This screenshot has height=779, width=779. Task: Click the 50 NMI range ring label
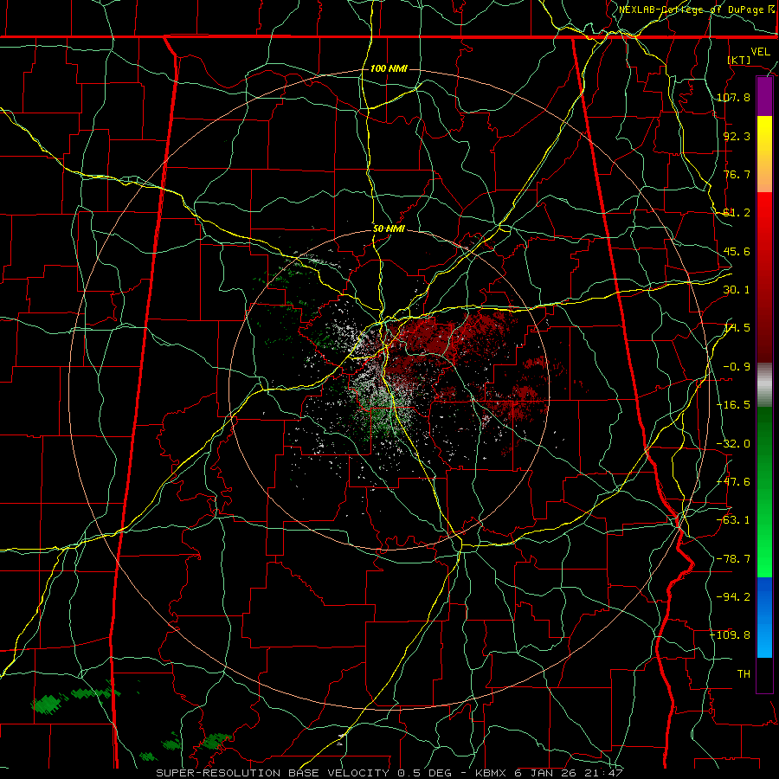click(x=389, y=229)
